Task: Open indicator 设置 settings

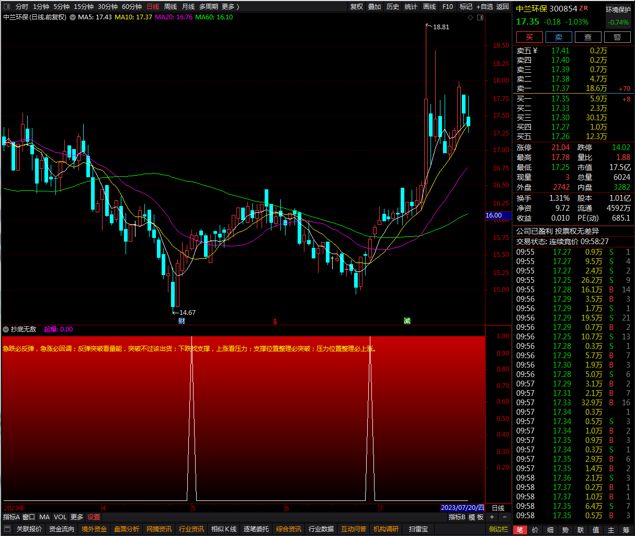Action: (94, 517)
